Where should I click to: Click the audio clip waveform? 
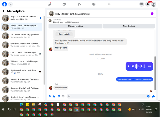138,66
